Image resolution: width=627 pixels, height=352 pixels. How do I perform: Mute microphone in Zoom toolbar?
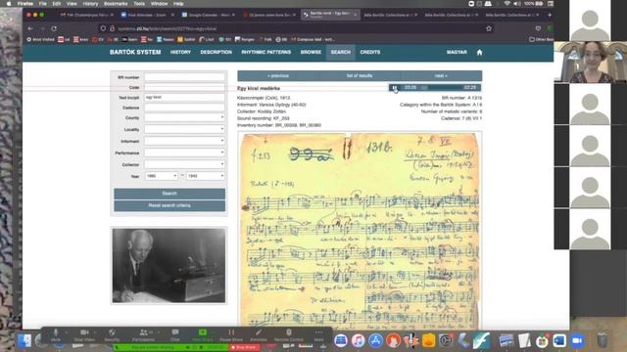(56, 334)
